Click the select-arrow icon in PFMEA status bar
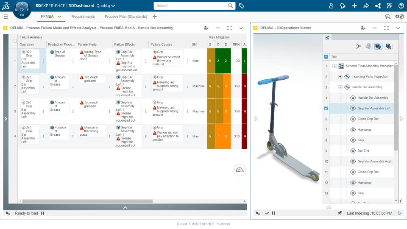This screenshot has height=229, width=407. coord(8,213)
